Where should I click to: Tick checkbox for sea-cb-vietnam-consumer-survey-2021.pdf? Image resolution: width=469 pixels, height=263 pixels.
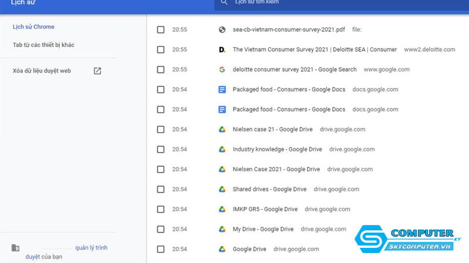point(161,30)
